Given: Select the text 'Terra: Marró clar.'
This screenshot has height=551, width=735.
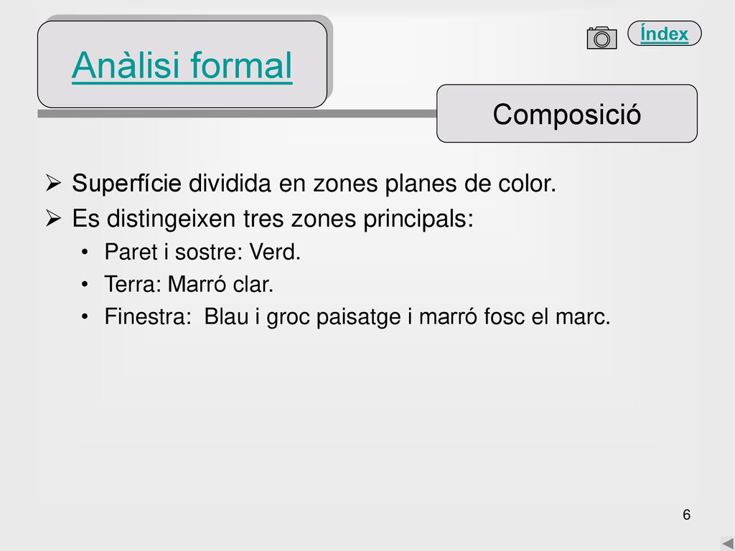Looking at the screenshot, I should [x=189, y=284].
